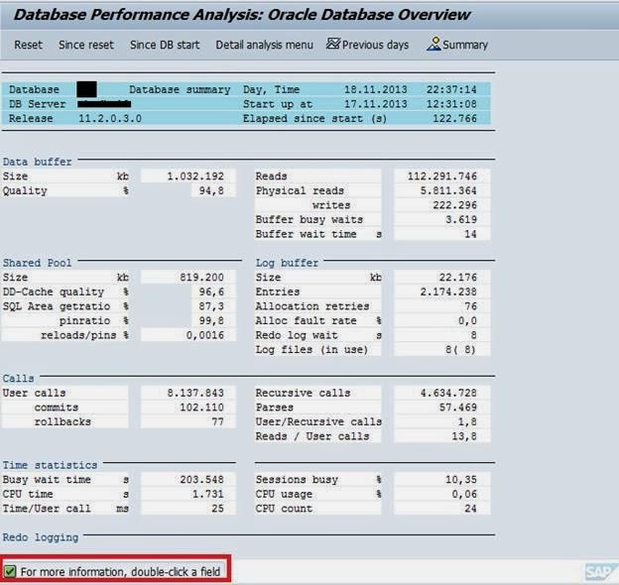619x585 pixels.
Task: Select the CPU time value 1.731
Action: coord(208,494)
